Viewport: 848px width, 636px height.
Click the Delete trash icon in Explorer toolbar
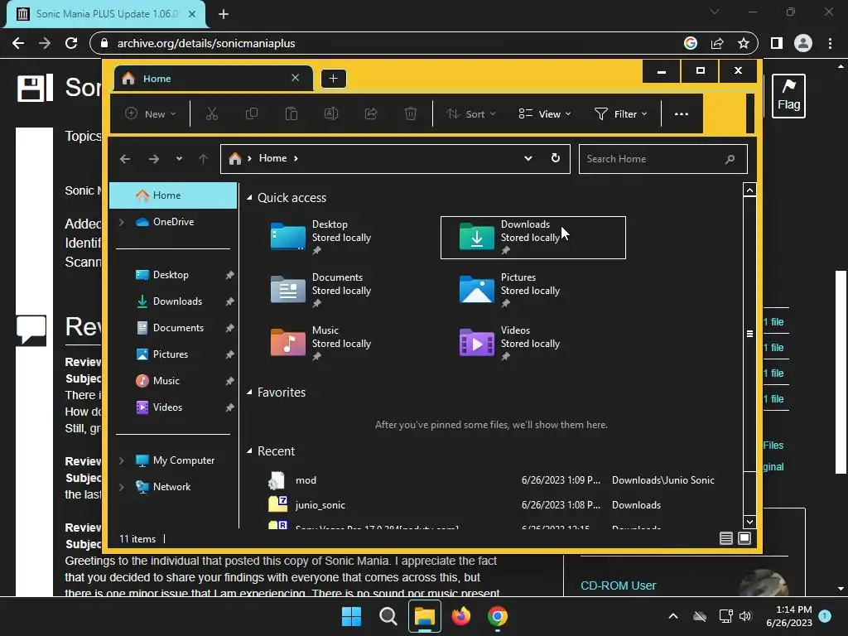pos(411,113)
